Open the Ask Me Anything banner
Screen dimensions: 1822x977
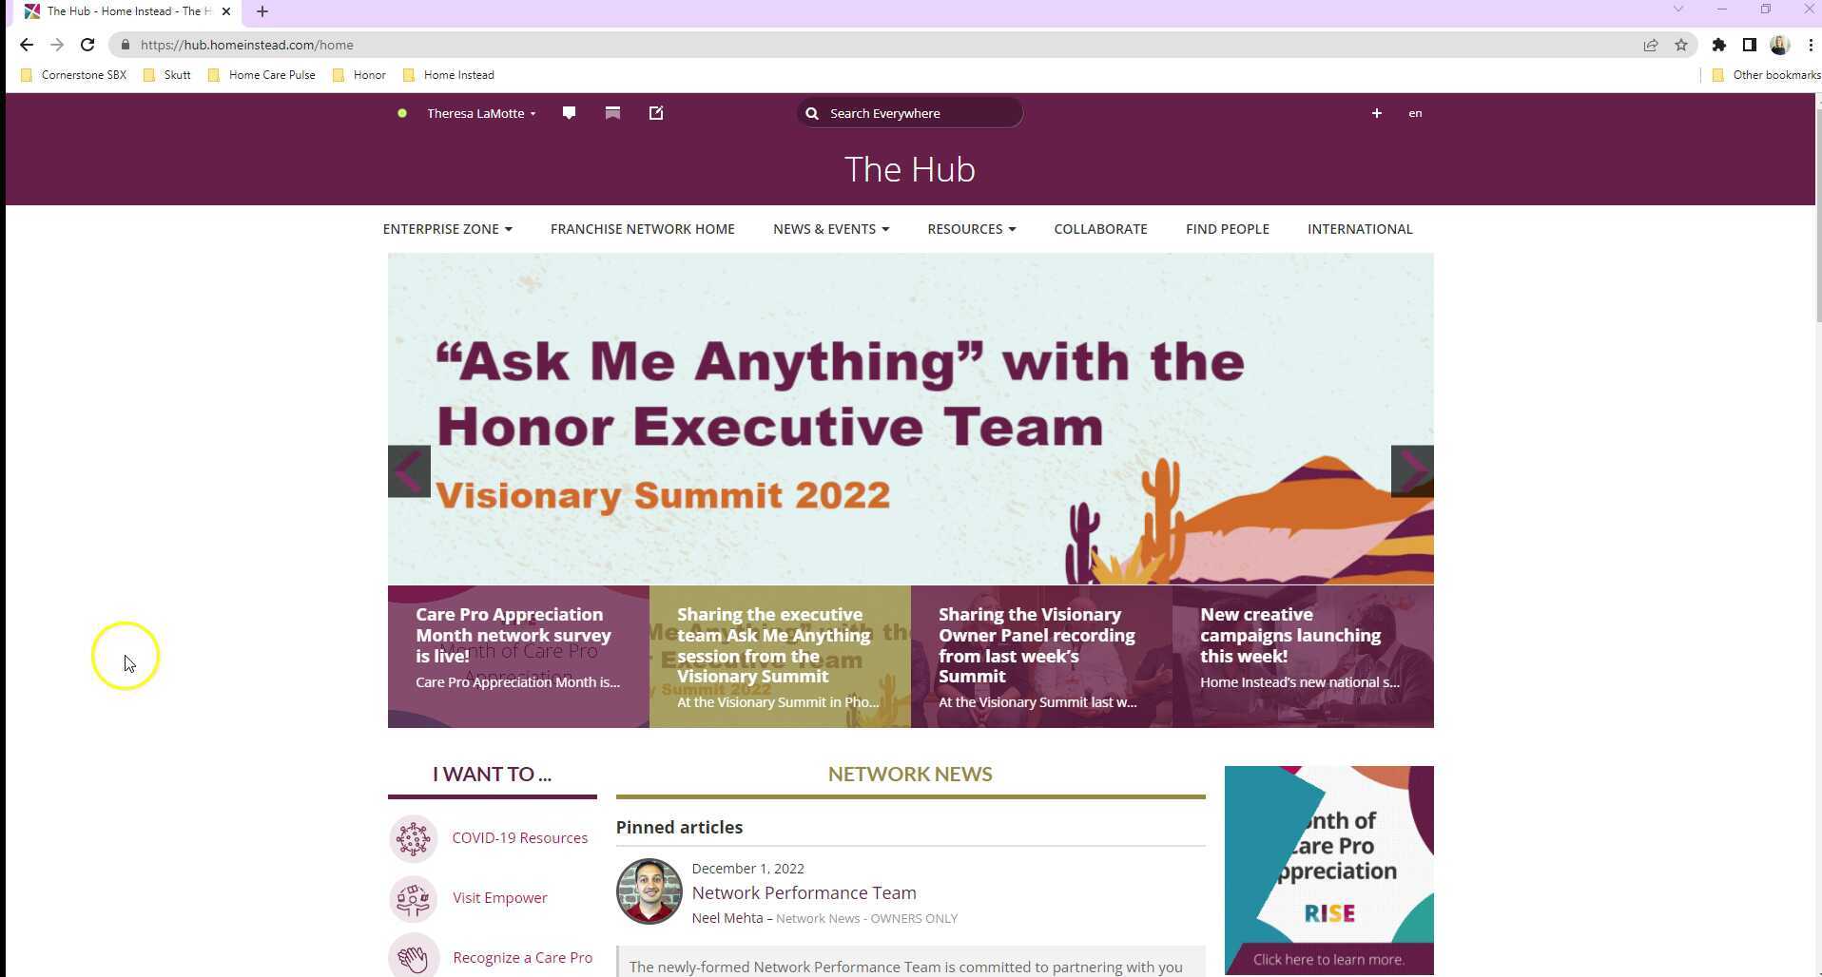(910, 418)
